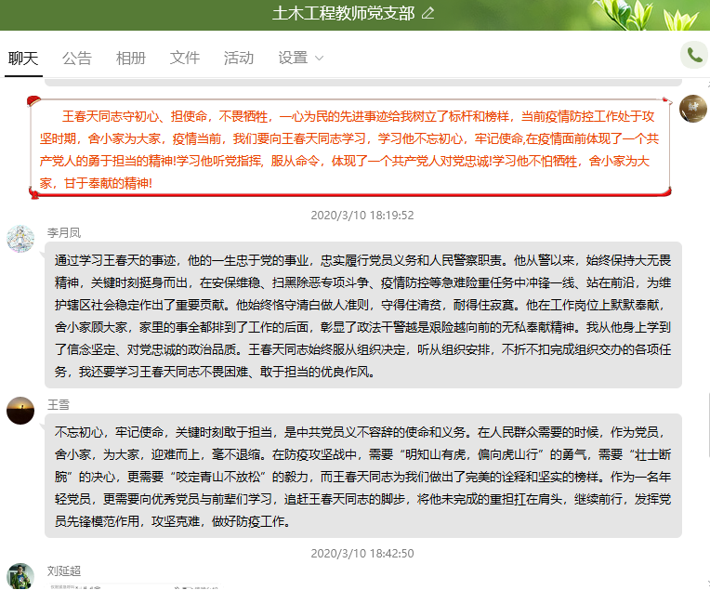710x590 pixels.
Task: Click the sender name 刘延超
Action: [x=64, y=571]
